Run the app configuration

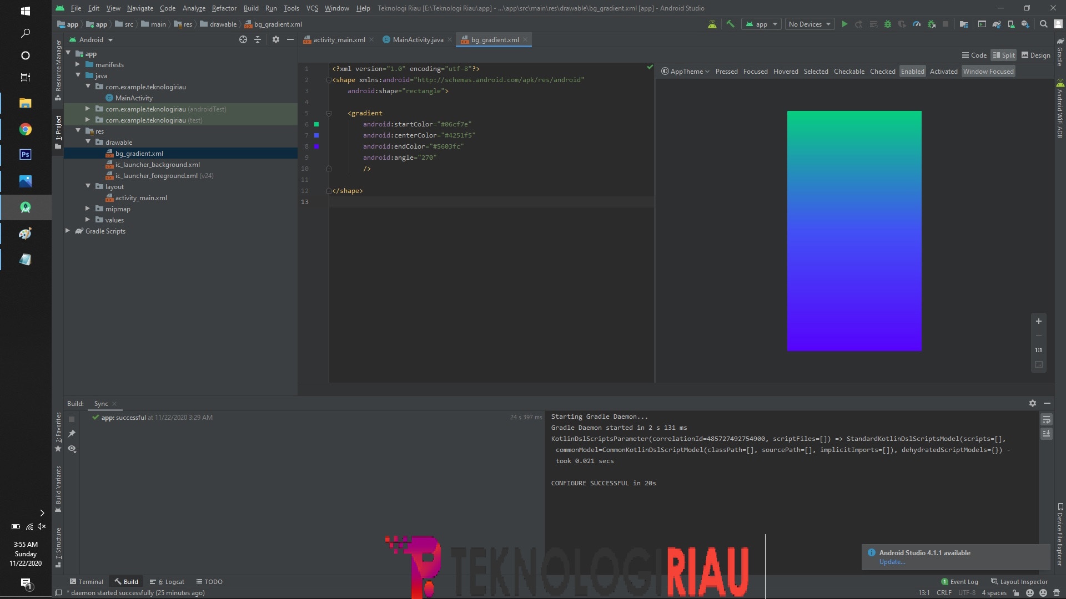coord(844,24)
